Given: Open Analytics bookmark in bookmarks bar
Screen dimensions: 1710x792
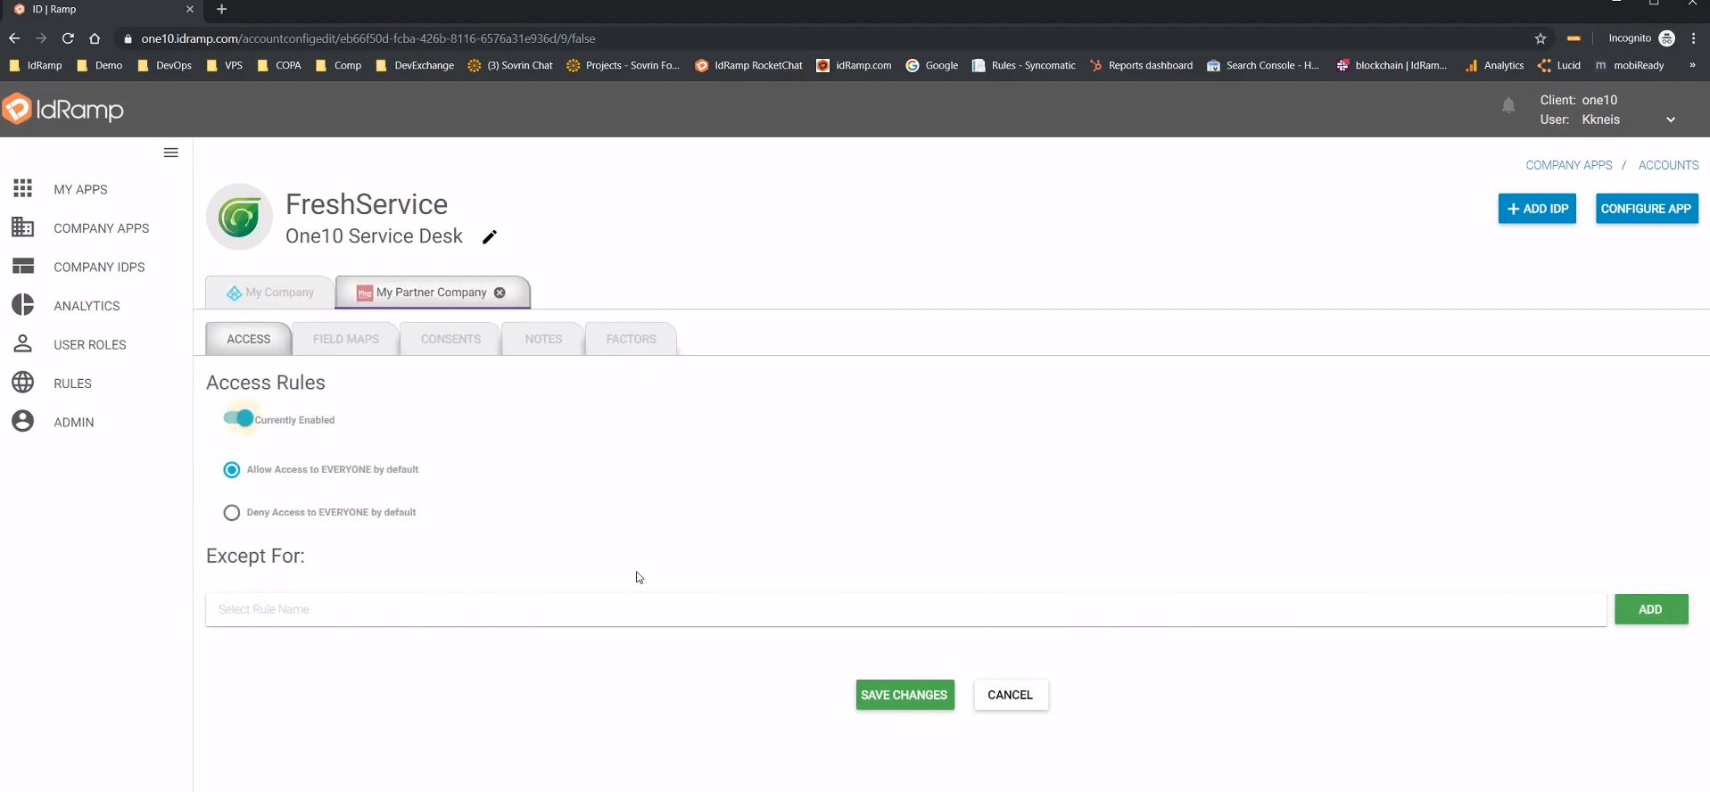Looking at the screenshot, I should (1494, 65).
